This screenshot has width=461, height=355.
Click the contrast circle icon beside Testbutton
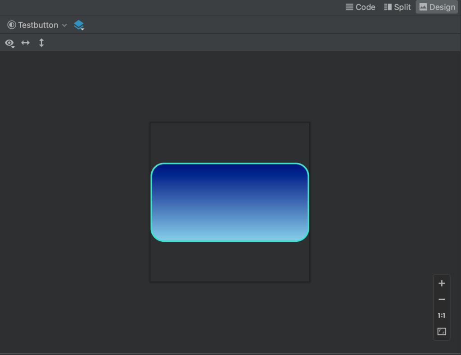11,25
